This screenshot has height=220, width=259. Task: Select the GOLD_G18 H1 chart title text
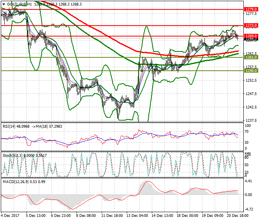tap(19, 4)
